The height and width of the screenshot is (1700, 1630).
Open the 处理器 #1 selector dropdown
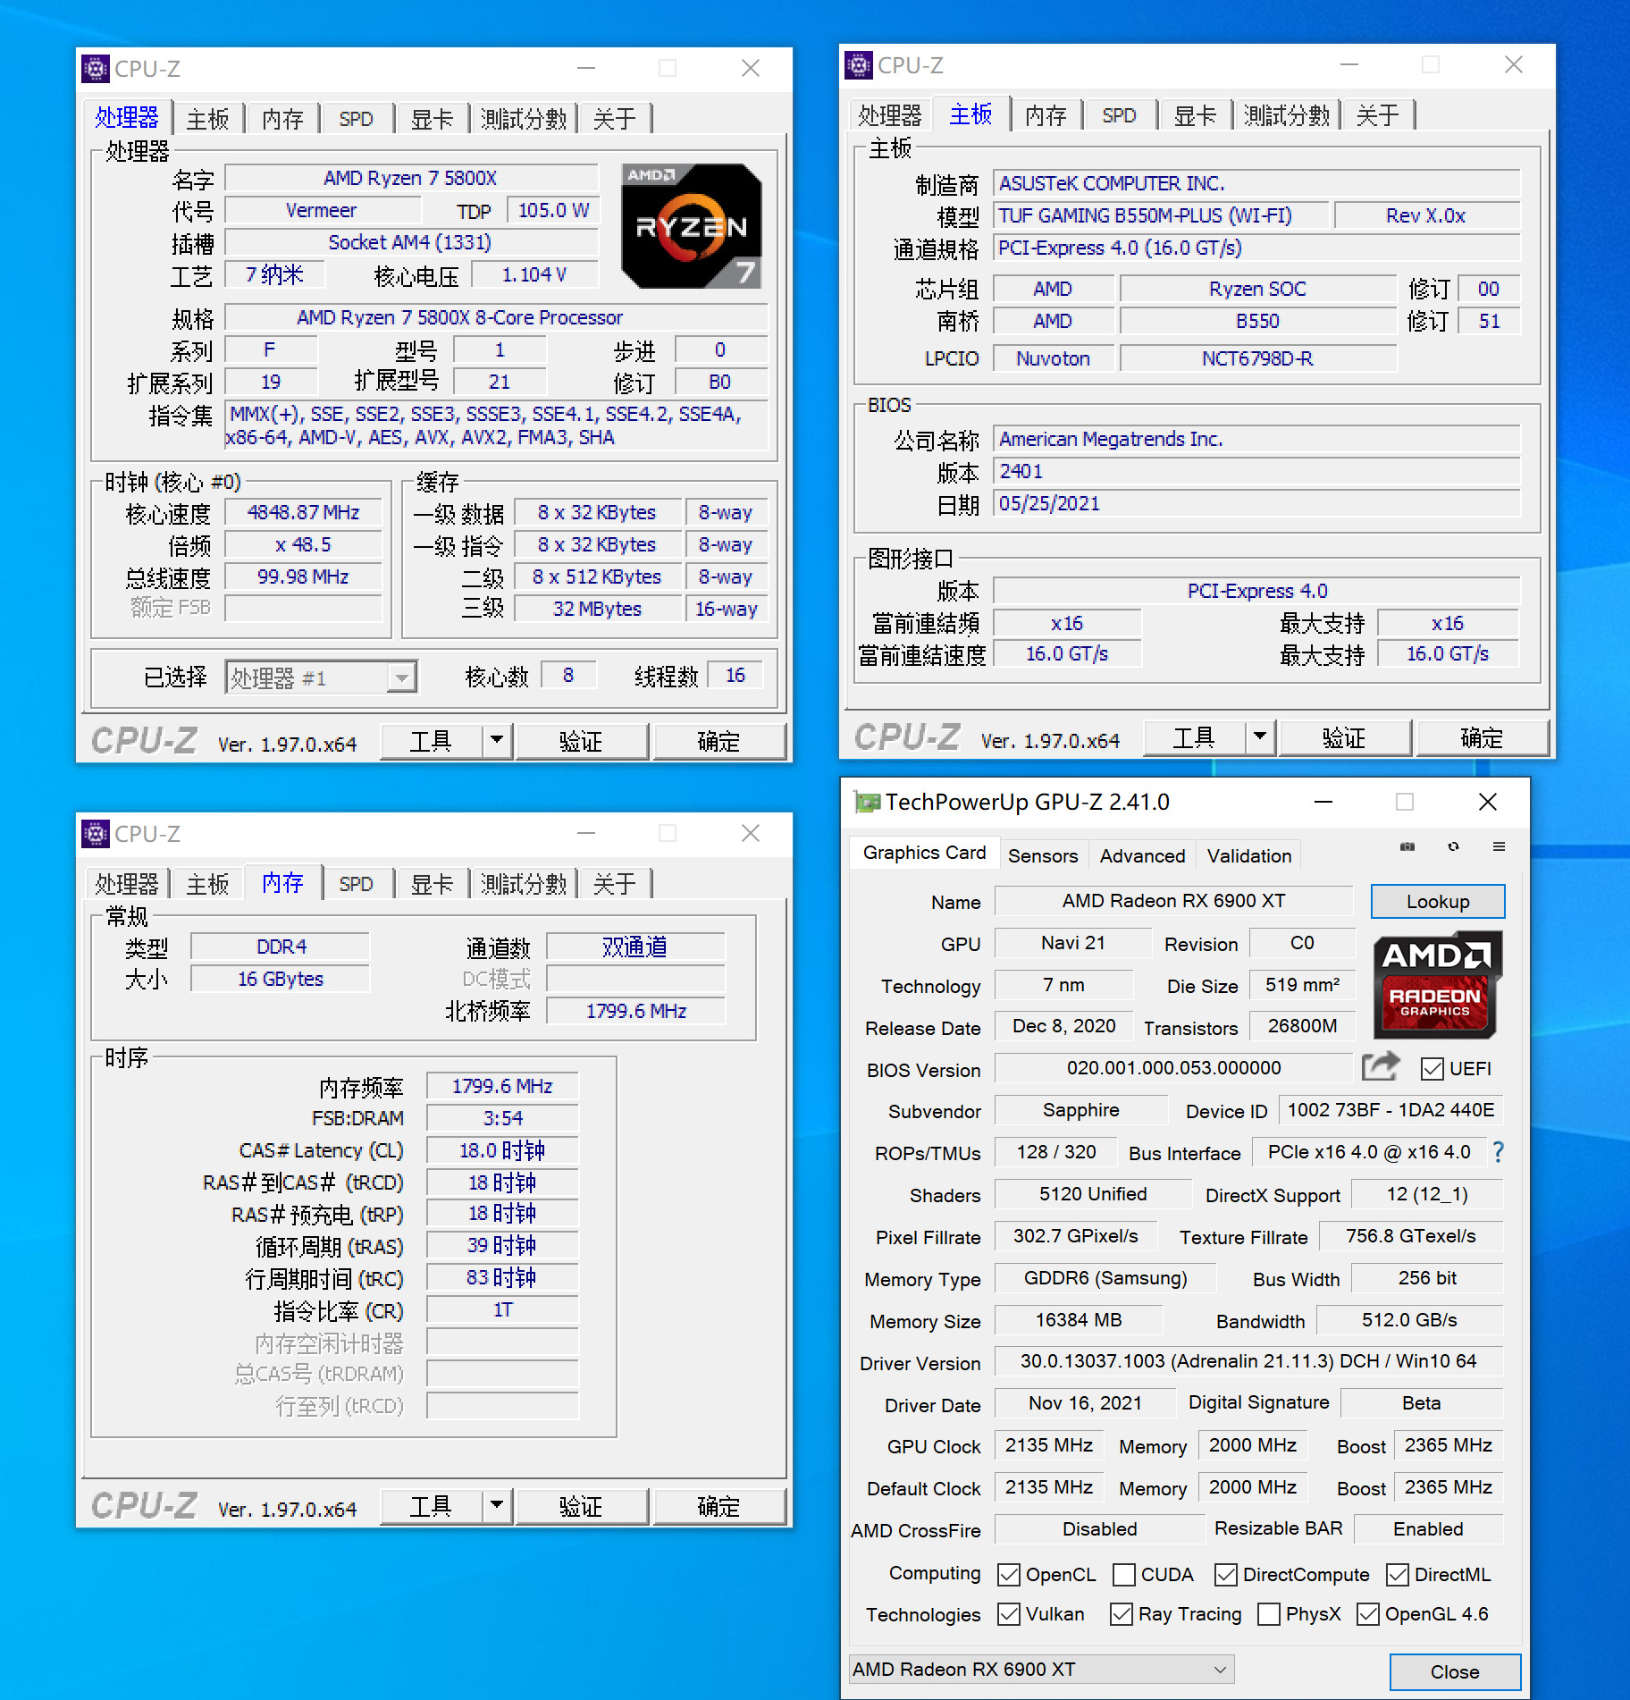(x=401, y=677)
